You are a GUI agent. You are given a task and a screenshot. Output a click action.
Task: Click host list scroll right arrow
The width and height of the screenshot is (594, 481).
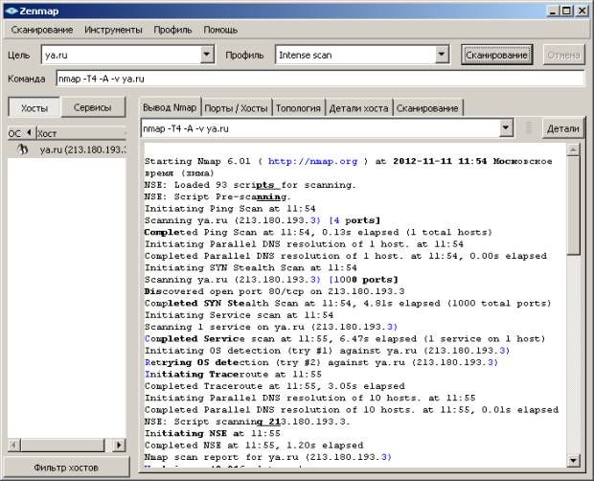[x=119, y=445]
